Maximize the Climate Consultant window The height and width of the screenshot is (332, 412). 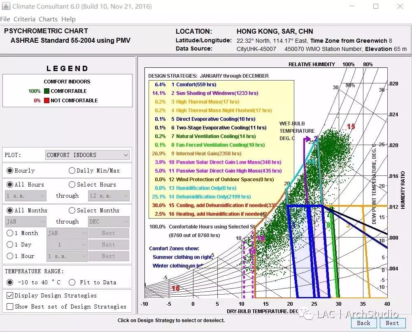tap(376, 6)
